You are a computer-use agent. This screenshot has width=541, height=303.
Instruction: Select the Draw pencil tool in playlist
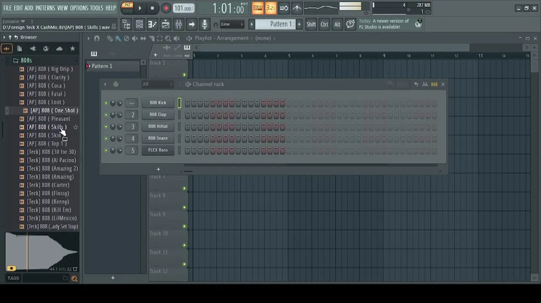coord(110,38)
